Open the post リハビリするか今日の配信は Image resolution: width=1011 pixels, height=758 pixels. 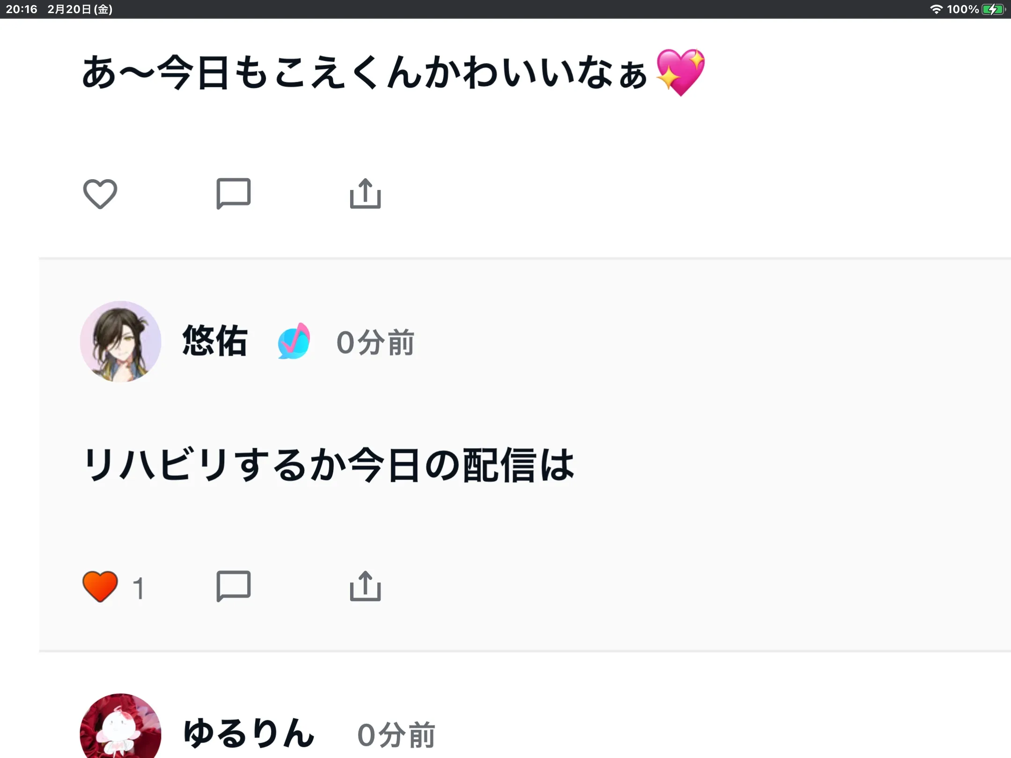pyautogui.click(x=329, y=465)
